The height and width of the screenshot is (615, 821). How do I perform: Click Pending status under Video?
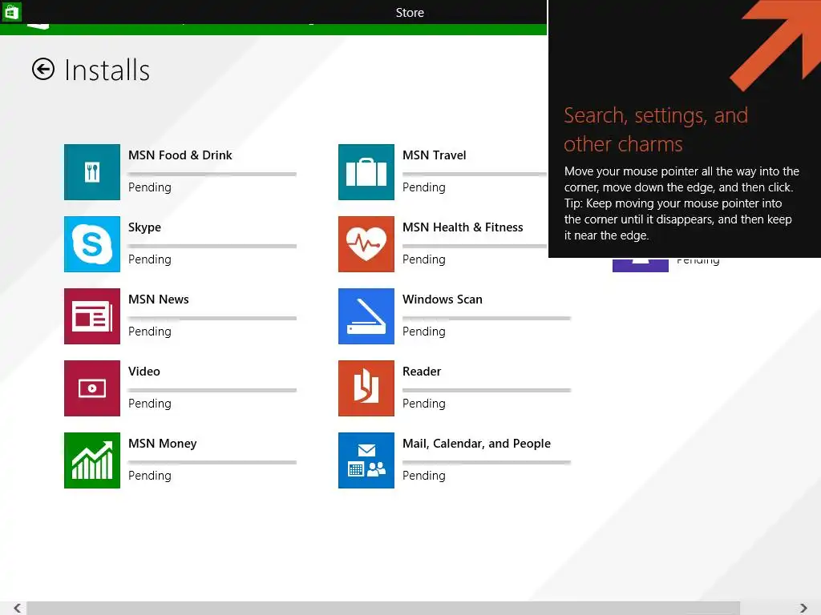click(150, 404)
